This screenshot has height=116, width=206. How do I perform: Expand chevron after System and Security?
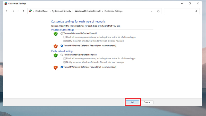(73, 11)
